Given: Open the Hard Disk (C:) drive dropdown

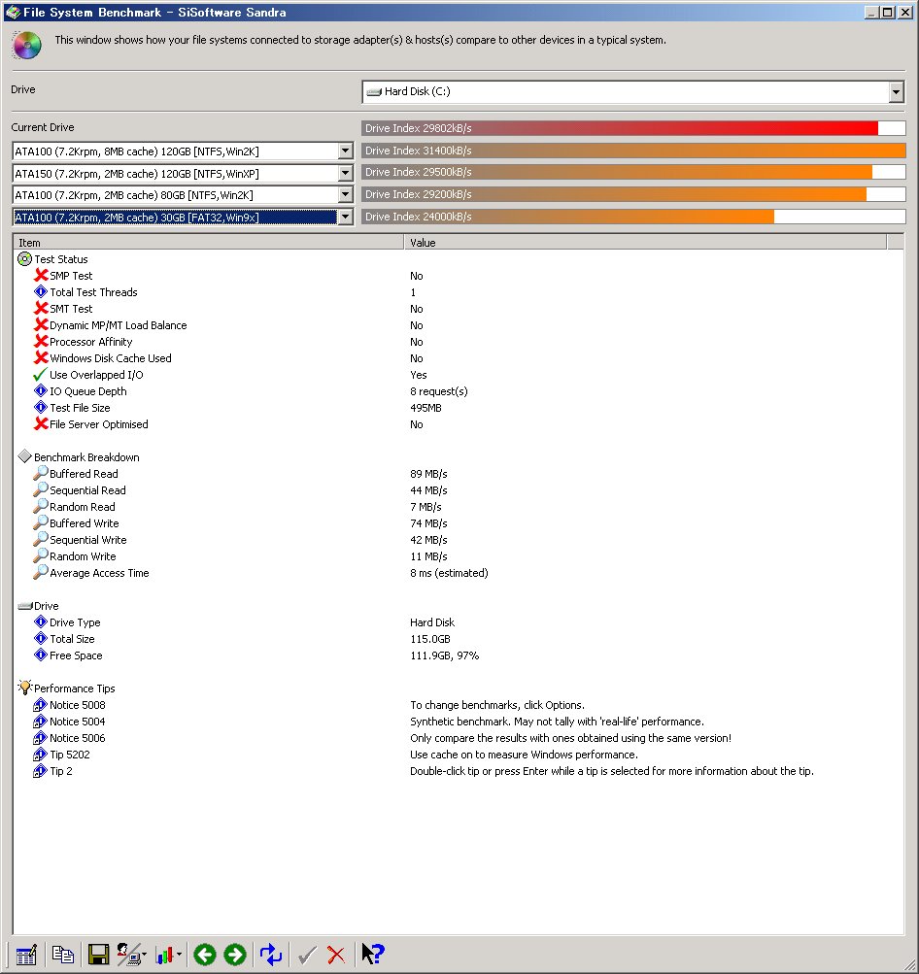Looking at the screenshot, I should click(x=896, y=92).
